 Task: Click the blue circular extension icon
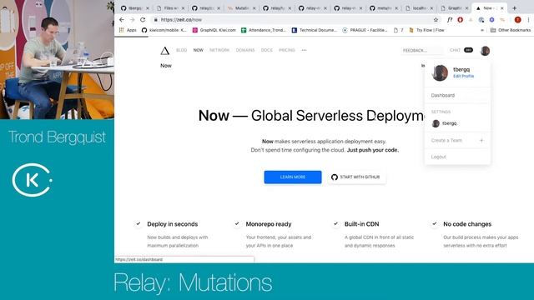tap(491, 20)
